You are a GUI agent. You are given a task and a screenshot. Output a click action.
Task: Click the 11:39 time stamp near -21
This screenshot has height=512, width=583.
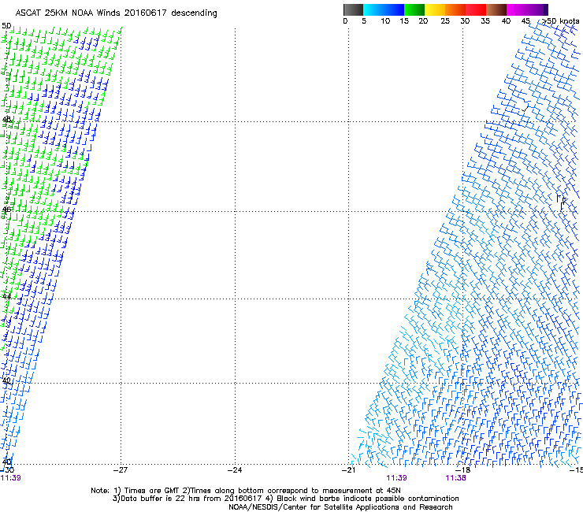(396, 478)
